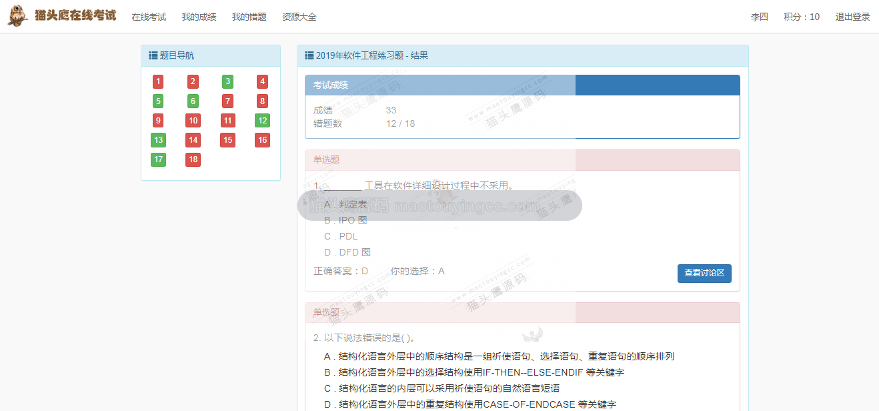Jump to question 18 in navigation
This screenshot has width=879, height=411.
tap(193, 159)
